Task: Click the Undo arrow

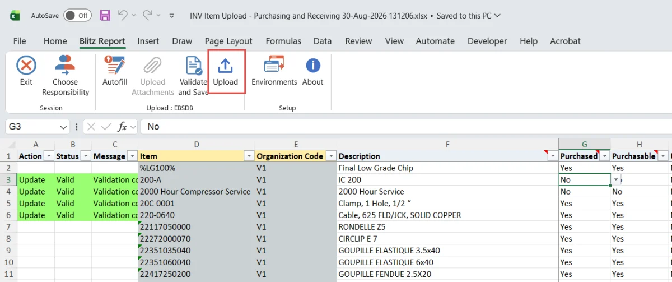Action: [x=123, y=16]
